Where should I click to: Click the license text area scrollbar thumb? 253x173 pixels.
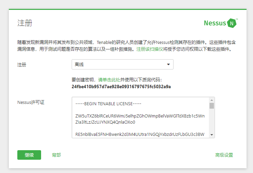[212, 106]
